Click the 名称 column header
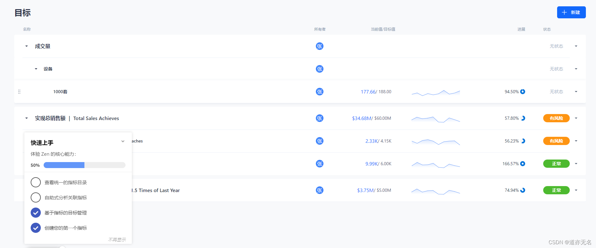 27,29
